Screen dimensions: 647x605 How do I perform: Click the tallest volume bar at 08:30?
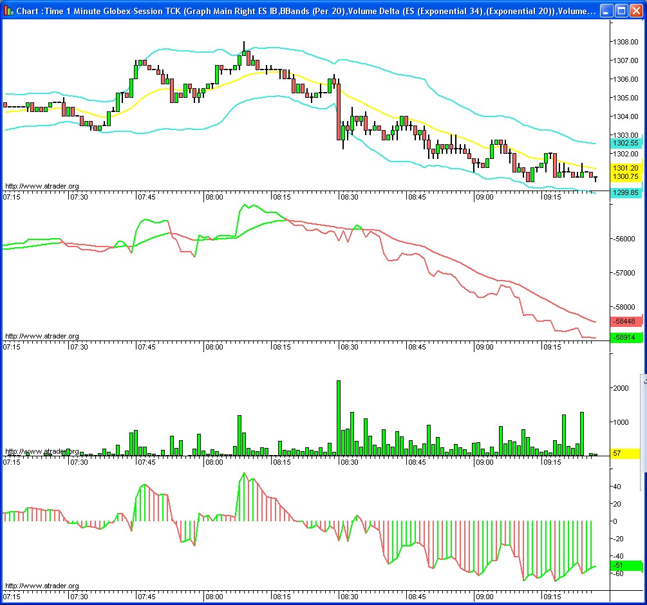point(339,418)
